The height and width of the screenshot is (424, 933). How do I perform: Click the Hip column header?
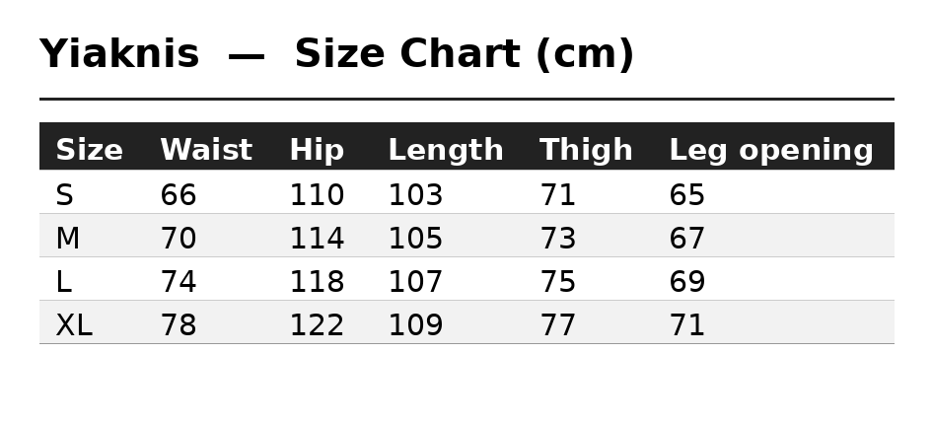[x=317, y=149]
